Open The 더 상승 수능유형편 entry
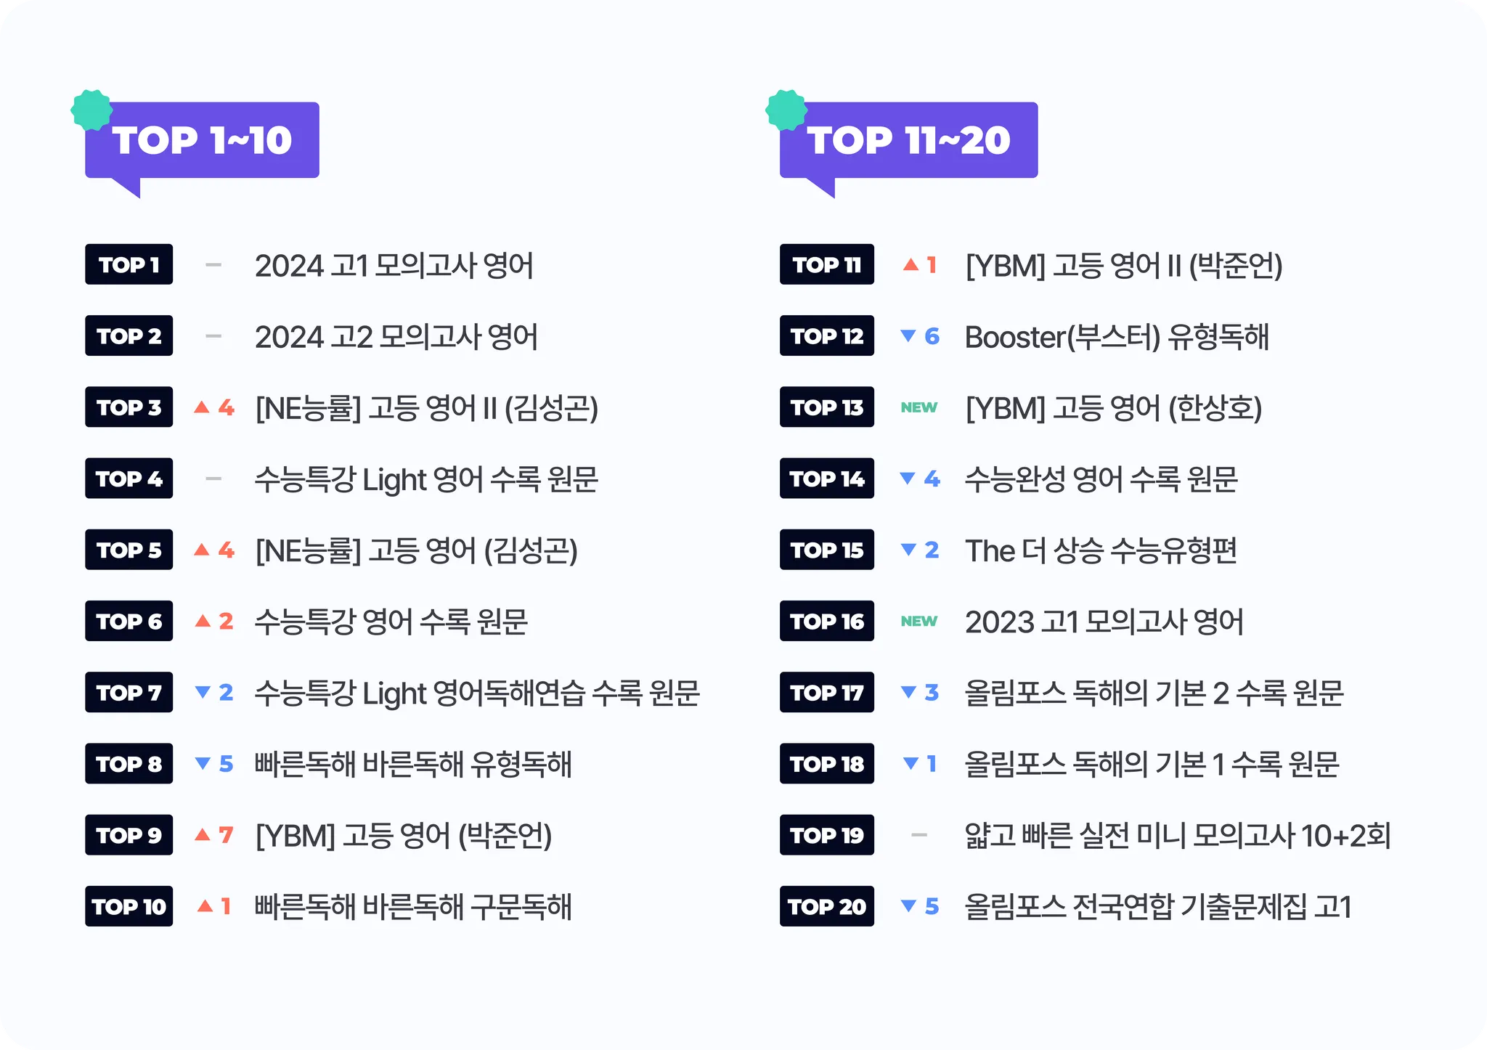 (x=1101, y=550)
